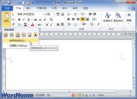Open the Font dialog box launcher
Screen dimensions: 137x99
[x=63, y=29]
